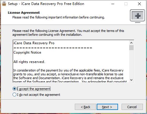Viewport: 147px width, 114px height.
Task: Click the license box up arrow
Action: [131, 43]
